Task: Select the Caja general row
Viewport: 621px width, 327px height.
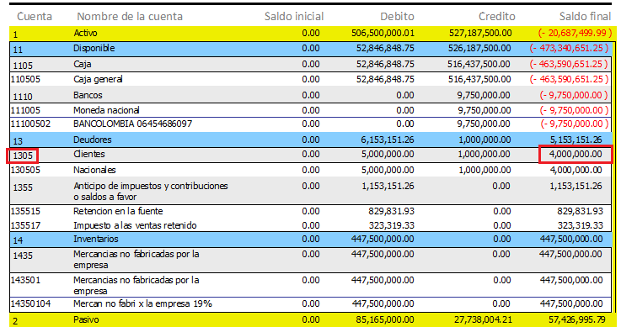Action: click(311, 79)
